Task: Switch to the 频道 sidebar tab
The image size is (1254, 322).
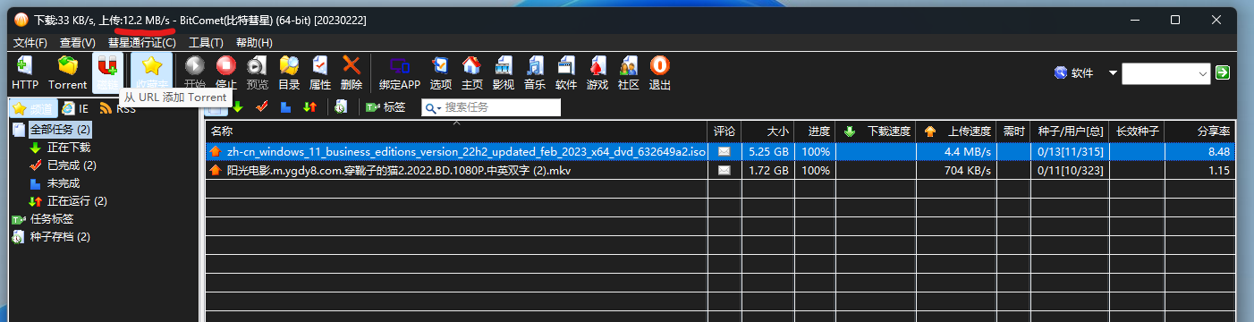Action: coord(32,108)
